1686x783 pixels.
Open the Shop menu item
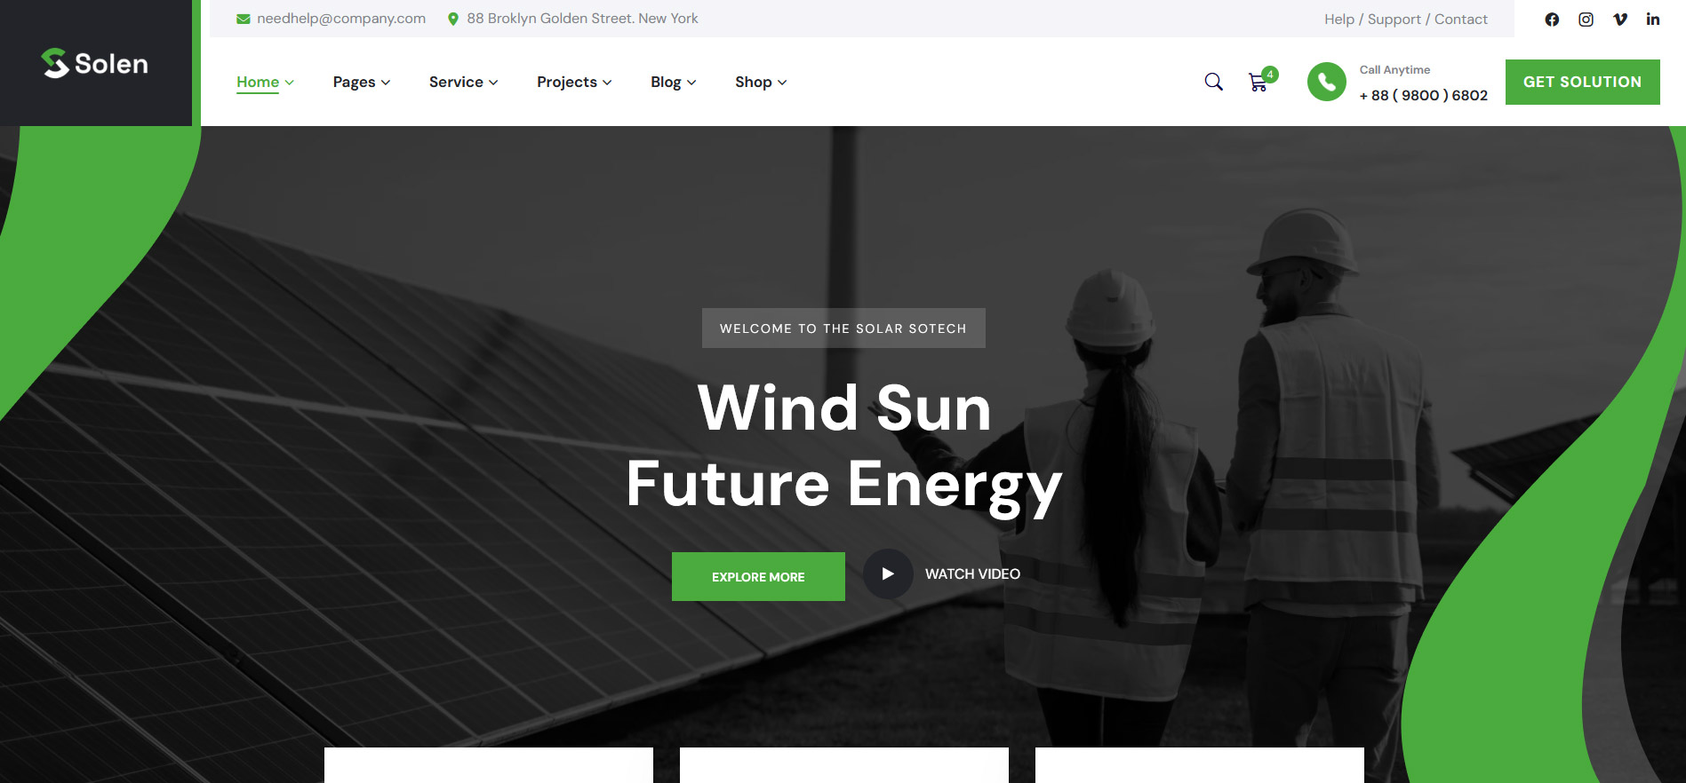point(761,82)
